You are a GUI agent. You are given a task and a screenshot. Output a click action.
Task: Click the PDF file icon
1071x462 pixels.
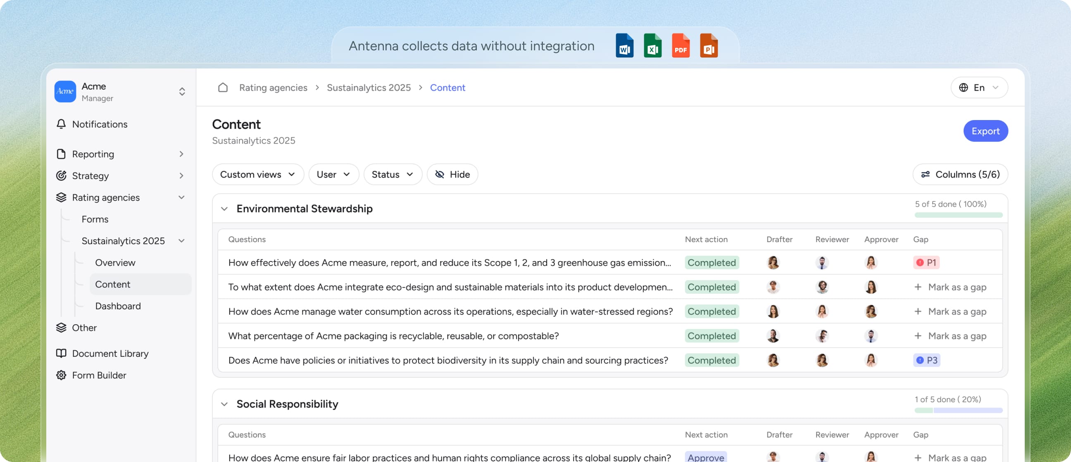680,46
